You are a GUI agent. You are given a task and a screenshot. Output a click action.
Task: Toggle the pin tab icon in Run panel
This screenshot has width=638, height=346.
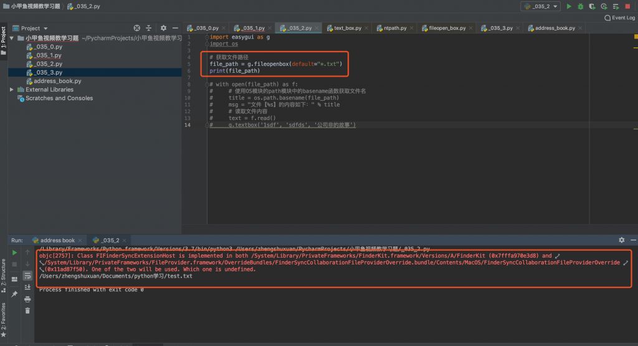15,294
